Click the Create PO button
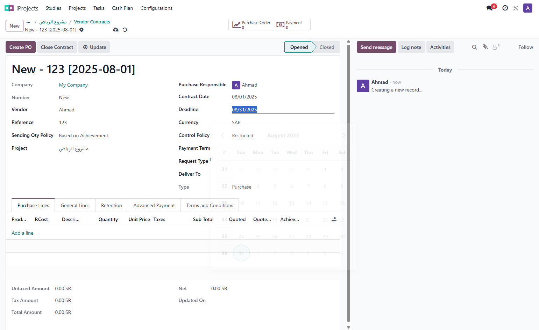 coord(21,47)
